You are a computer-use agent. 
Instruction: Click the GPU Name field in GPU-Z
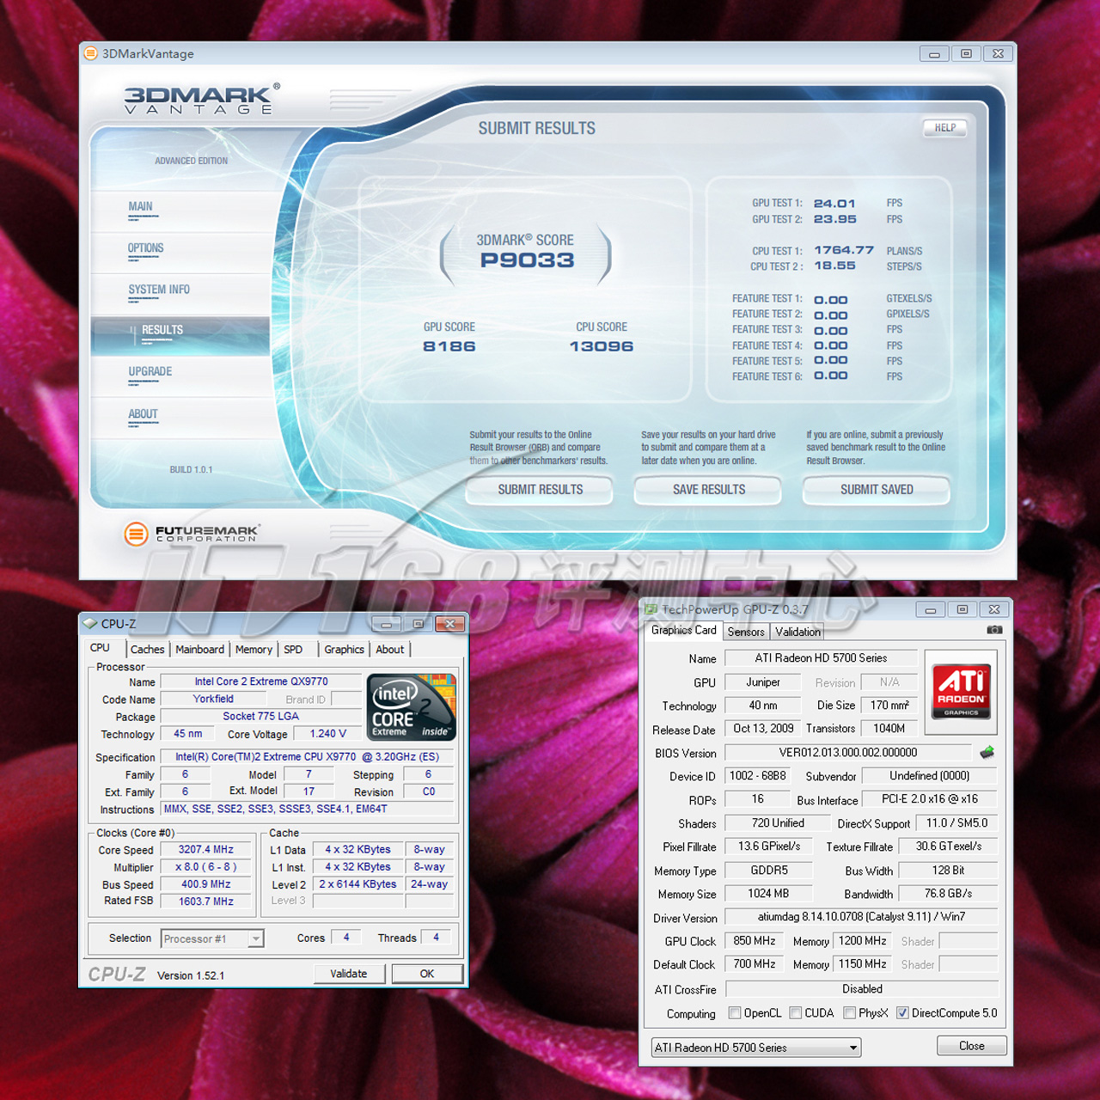822,658
